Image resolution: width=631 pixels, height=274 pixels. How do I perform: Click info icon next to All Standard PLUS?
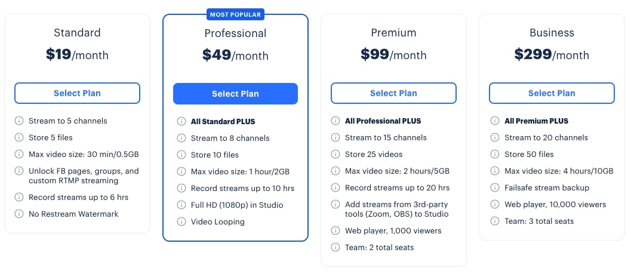tap(181, 122)
